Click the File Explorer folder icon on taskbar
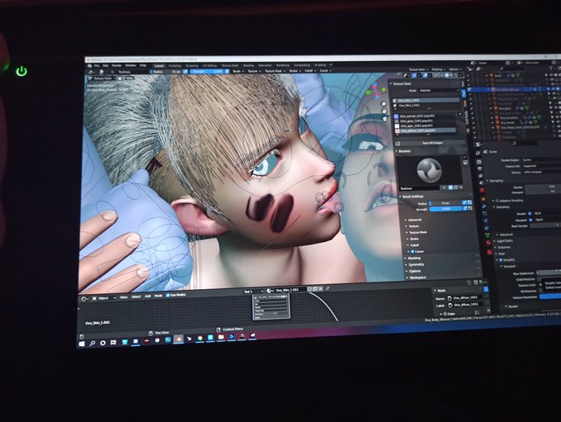Screen dimensions: 561x422 (221, 338)
